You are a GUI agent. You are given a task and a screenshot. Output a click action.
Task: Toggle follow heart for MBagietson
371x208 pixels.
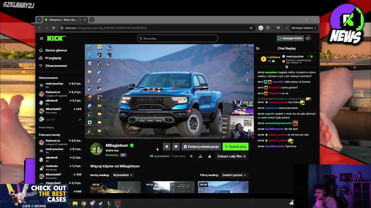point(176,147)
